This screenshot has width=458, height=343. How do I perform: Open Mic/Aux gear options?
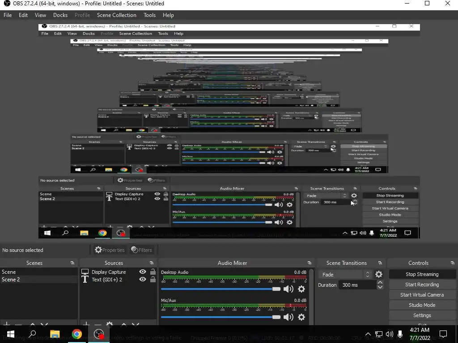click(x=301, y=317)
